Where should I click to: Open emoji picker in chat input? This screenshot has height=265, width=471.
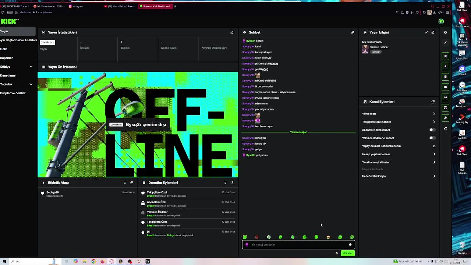(x=350, y=244)
